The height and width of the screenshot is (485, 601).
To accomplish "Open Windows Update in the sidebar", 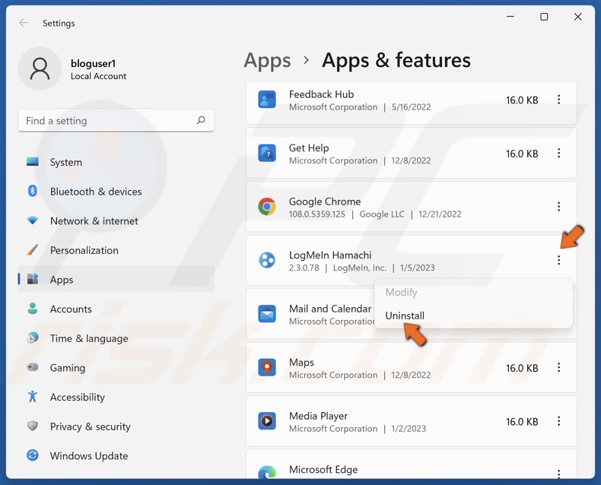I will (x=88, y=456).
